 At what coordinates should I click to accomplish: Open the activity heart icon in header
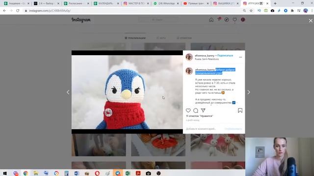[235, 20]
